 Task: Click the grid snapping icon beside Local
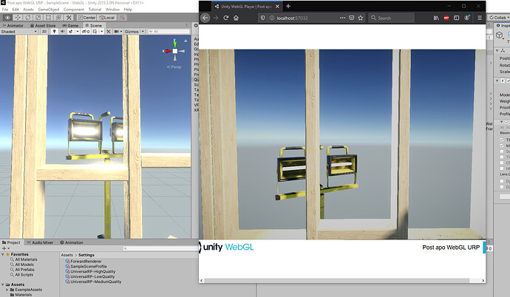point(122,18)
